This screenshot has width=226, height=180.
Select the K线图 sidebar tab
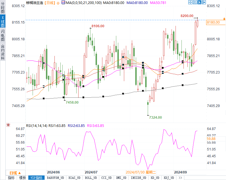click(3, 21)
